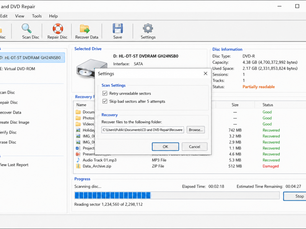Click Recover Data in the sidebar
306x229 pixels.
(11, 112)
